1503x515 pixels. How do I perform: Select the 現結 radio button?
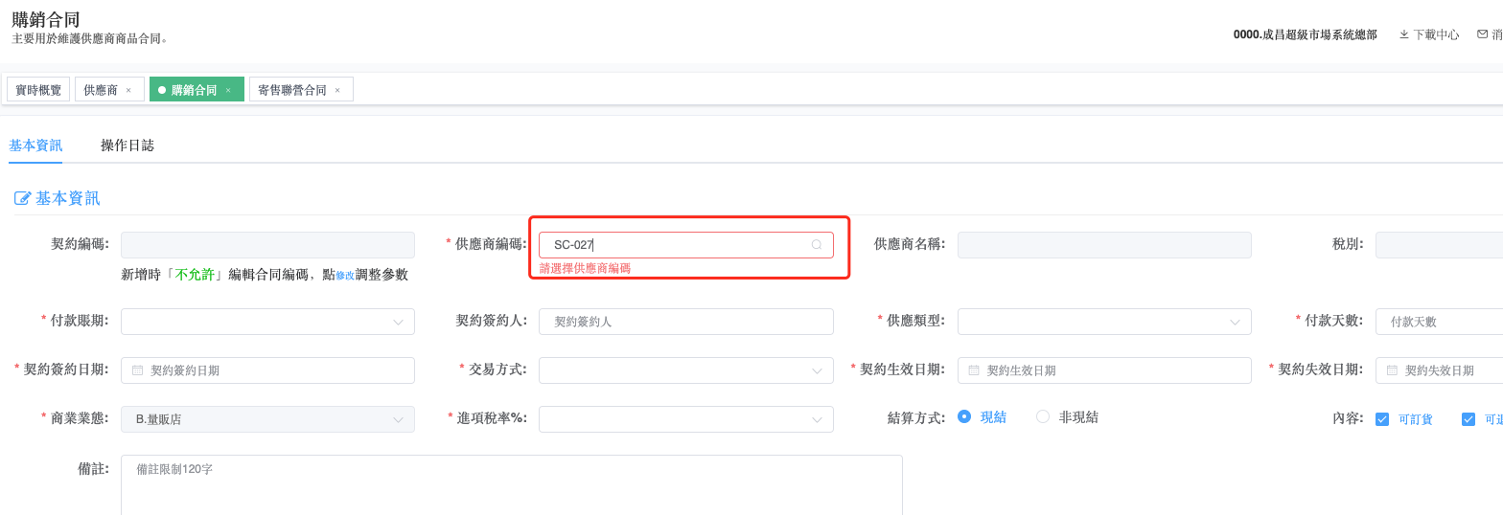click(x=964, y=416)
